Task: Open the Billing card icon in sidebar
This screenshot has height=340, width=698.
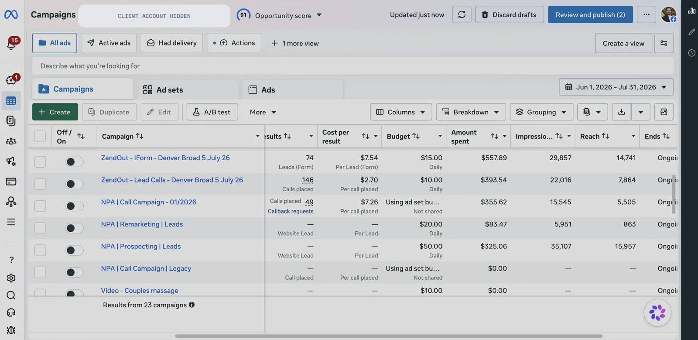Action: [x=11, y=181]
